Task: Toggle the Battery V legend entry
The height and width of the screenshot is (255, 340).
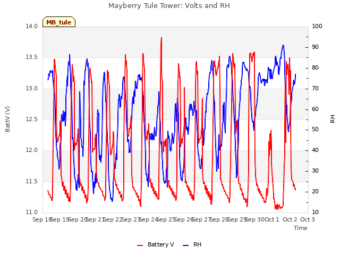Action: tap(156, 244)
